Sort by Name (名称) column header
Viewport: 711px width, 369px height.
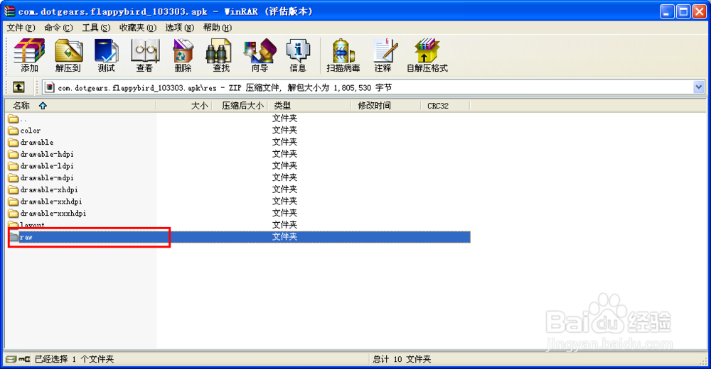[x=81, y=106]
